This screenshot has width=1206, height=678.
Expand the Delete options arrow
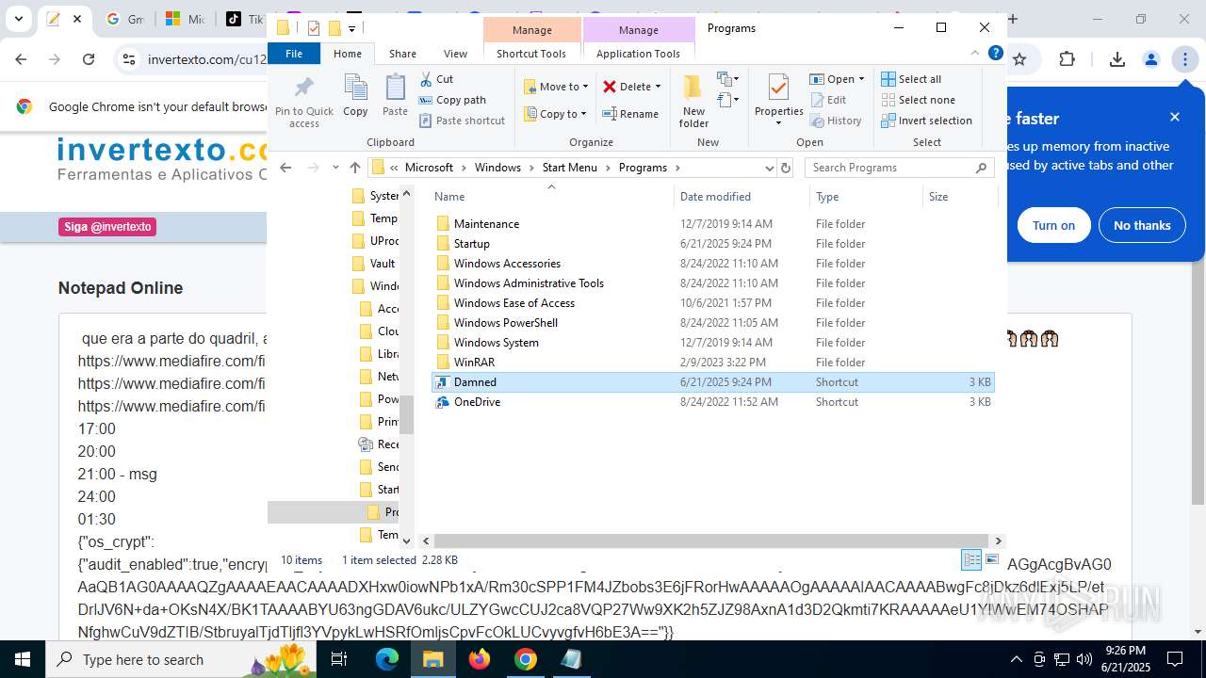pyautogui.click(x=658, y=87)
